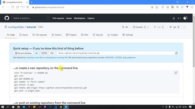Click Set up in Desktop
The height and width of the screenshot is (109, 195).
click(23, 53)
